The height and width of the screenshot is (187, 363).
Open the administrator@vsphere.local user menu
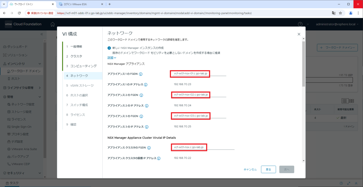[x=337, y=24]
